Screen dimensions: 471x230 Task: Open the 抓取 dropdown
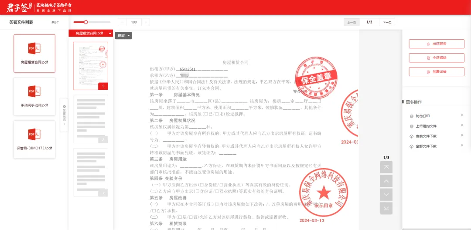click(123, 36)
